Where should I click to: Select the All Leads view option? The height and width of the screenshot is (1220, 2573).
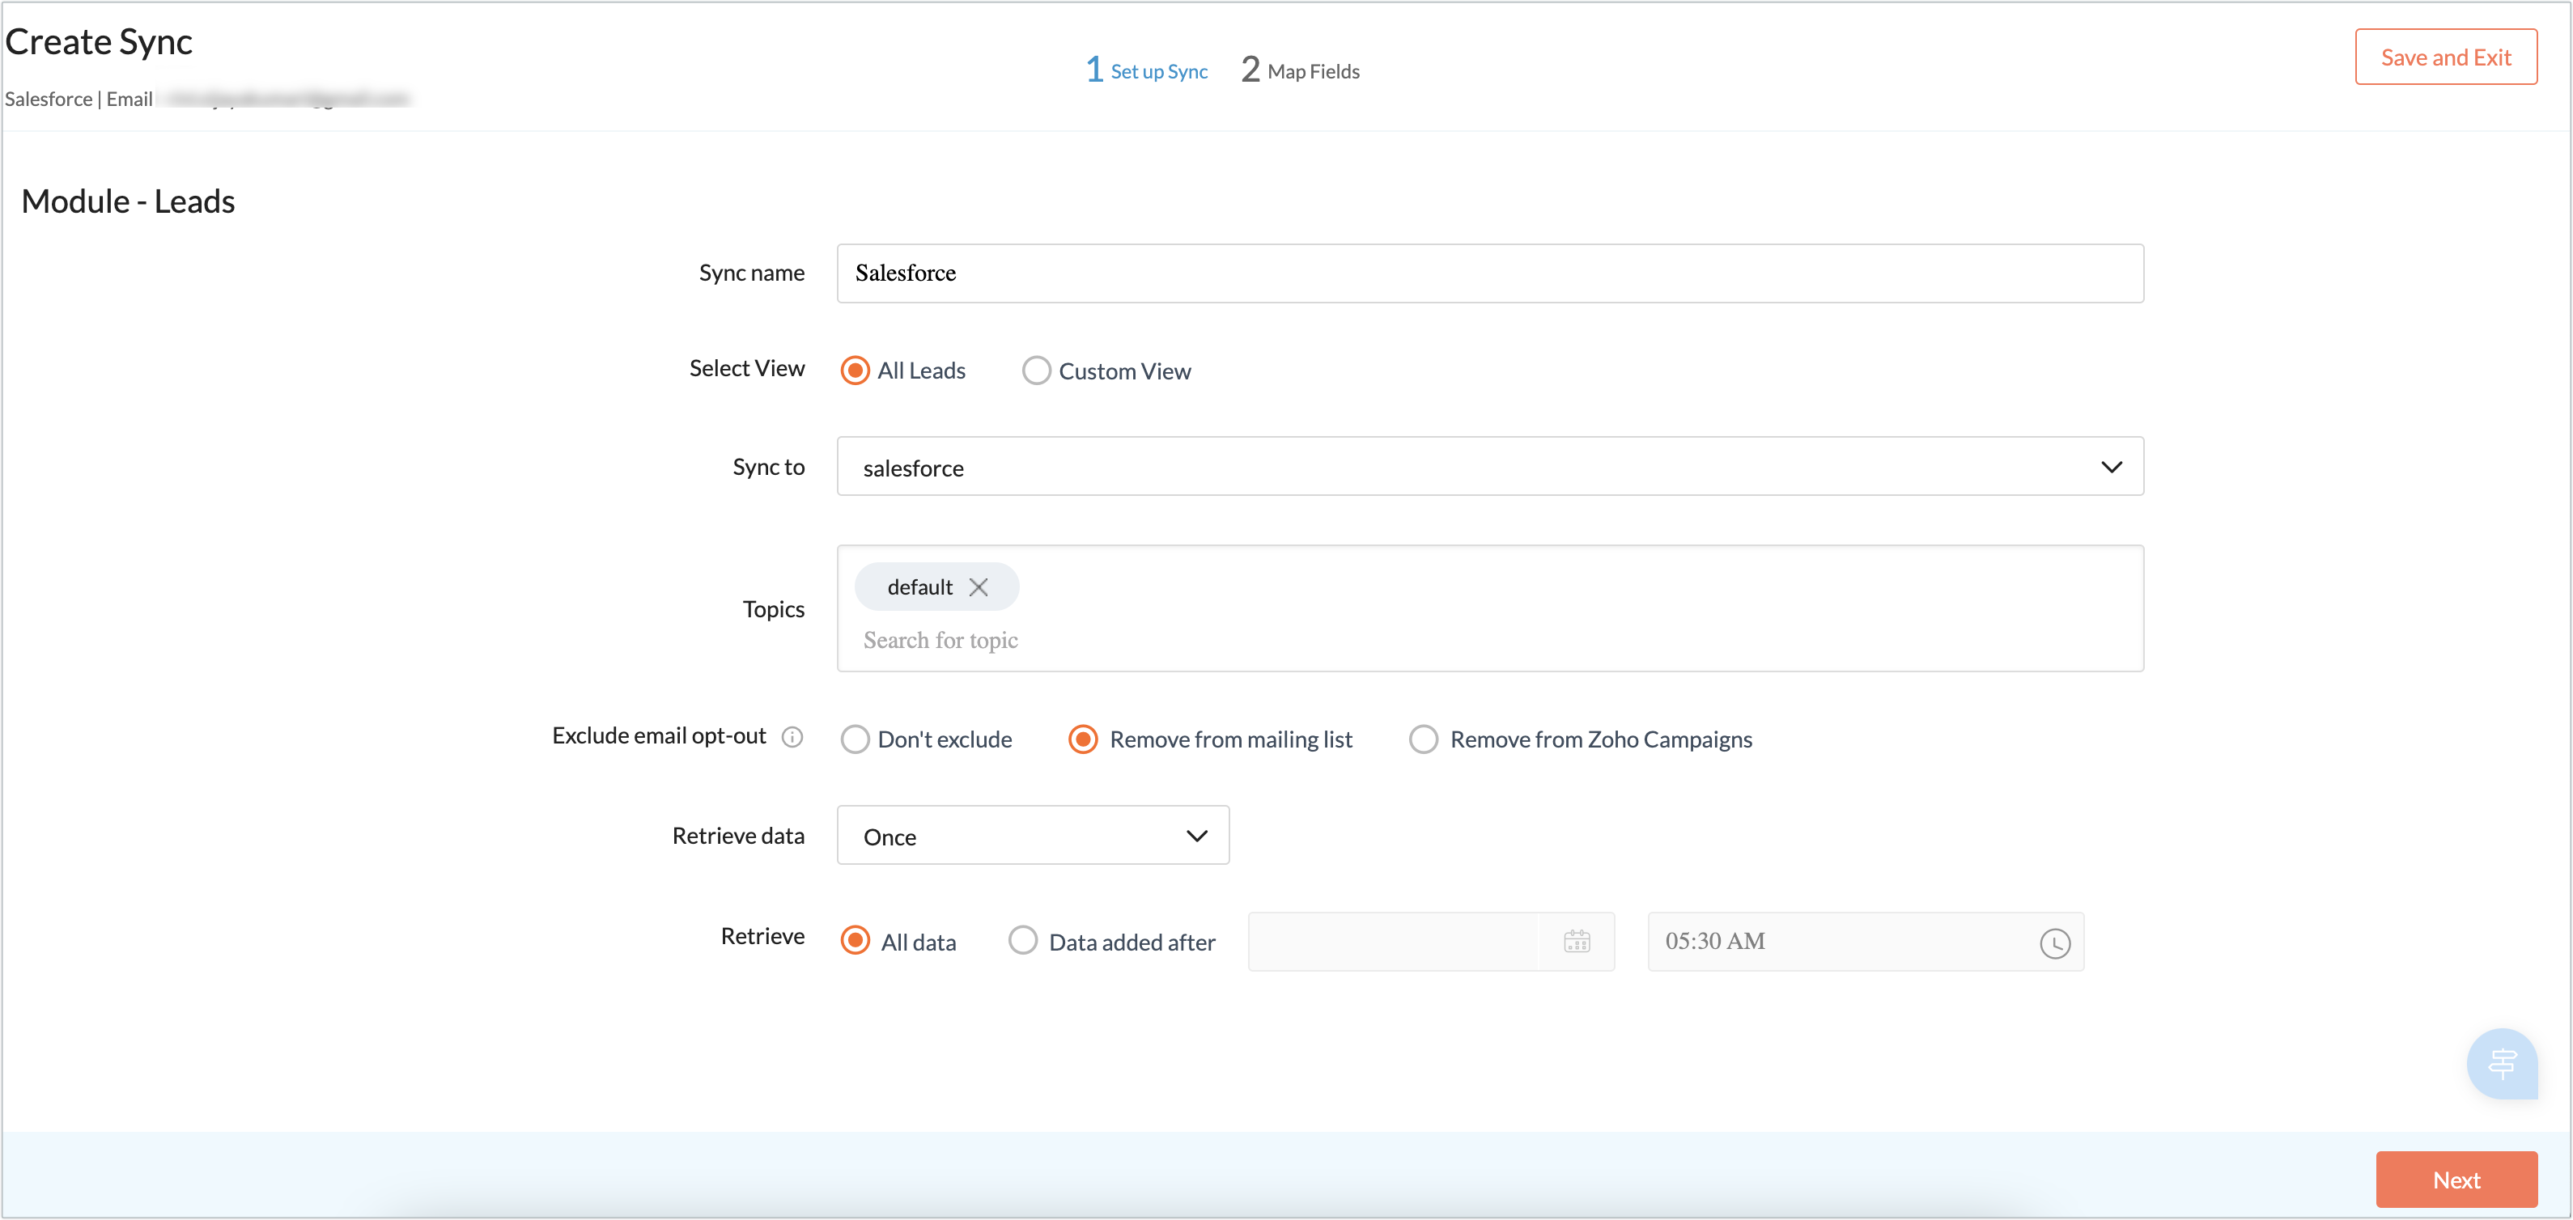[x=855, y=371]
